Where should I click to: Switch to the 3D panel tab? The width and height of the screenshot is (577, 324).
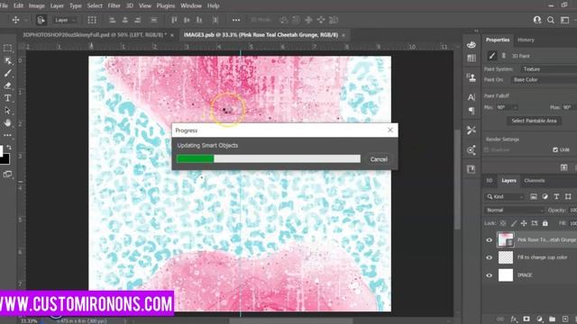(490, 180)
